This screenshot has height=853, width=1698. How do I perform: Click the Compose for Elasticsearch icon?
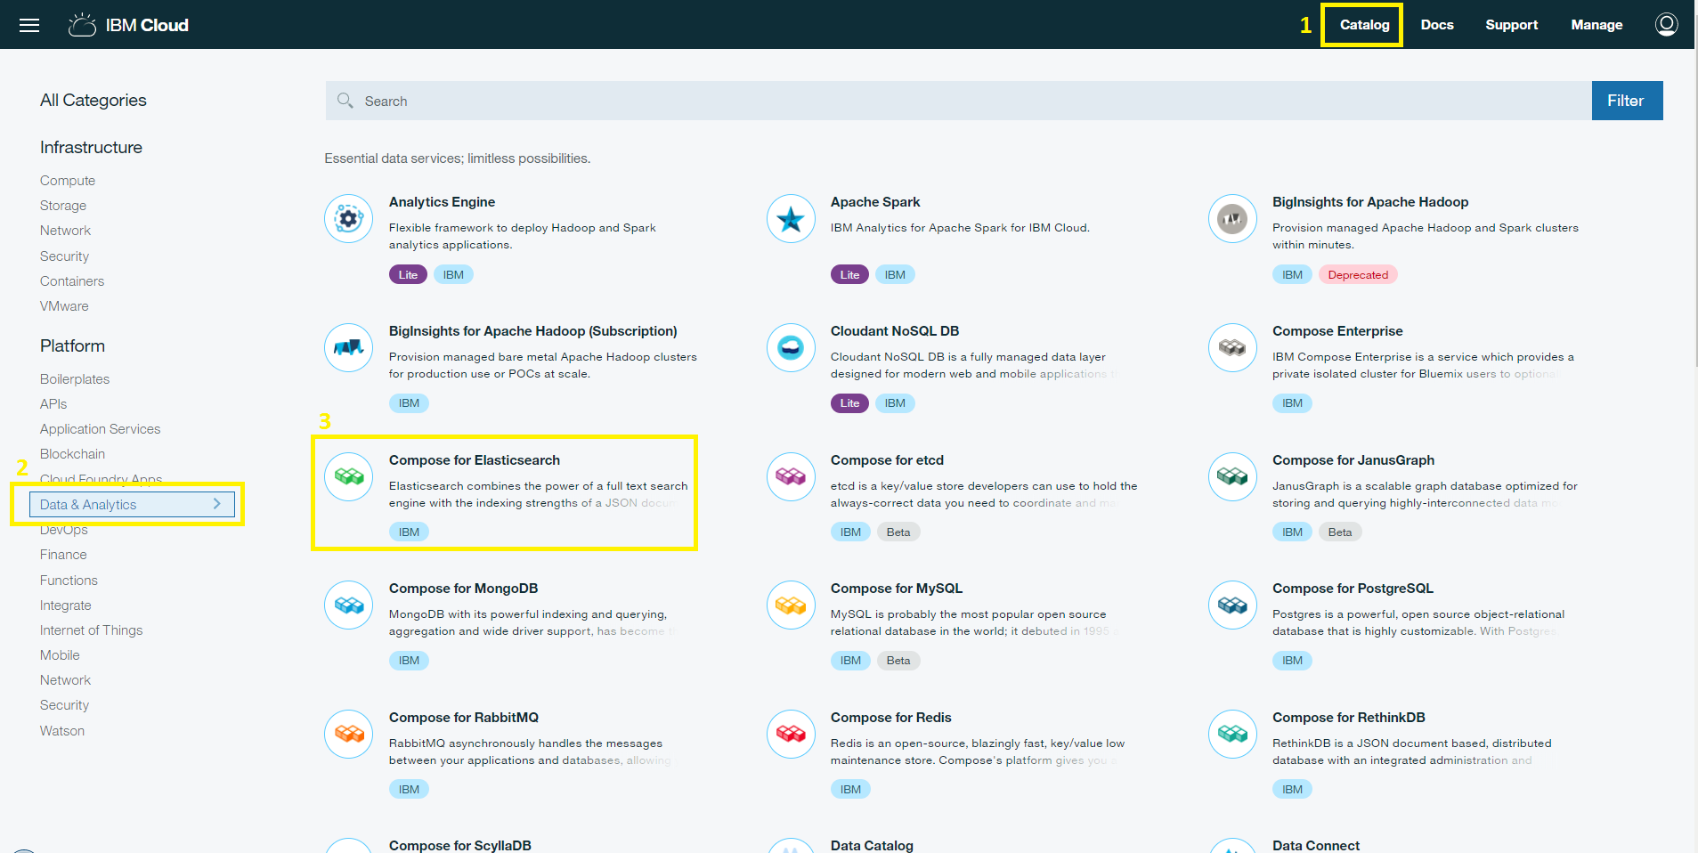[x=349, y=477]
